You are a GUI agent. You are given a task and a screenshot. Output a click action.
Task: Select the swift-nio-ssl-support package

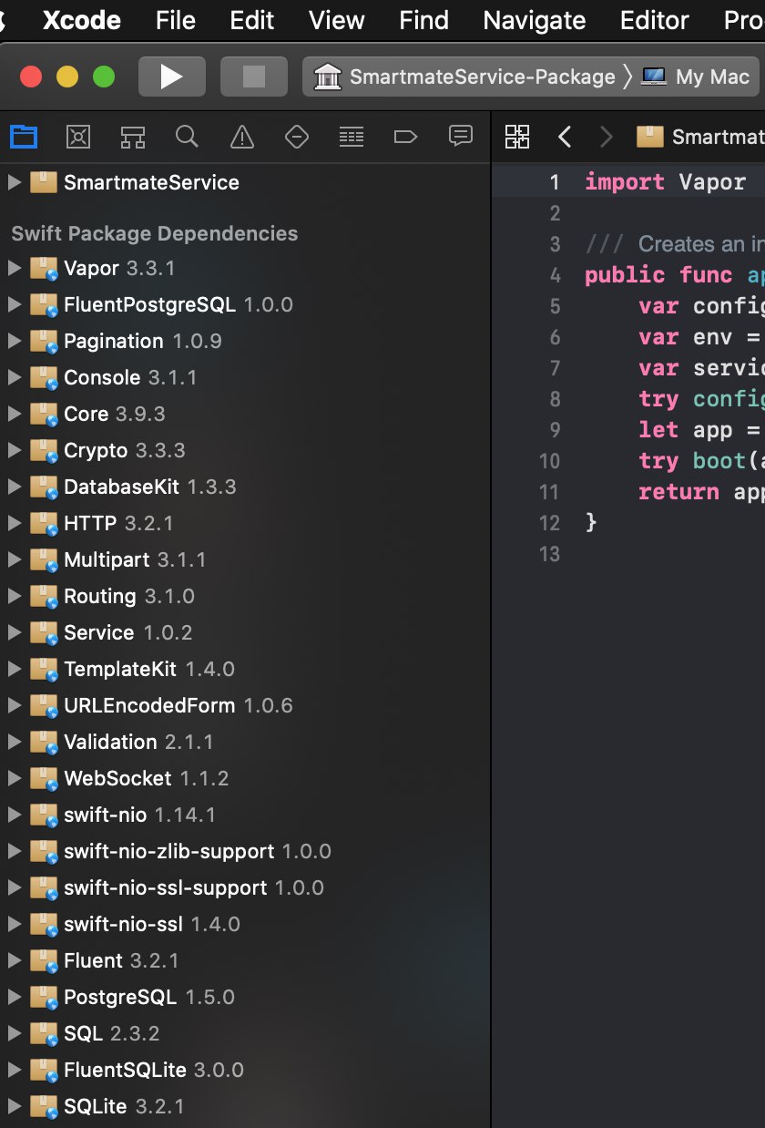click(x=244, y=887)
